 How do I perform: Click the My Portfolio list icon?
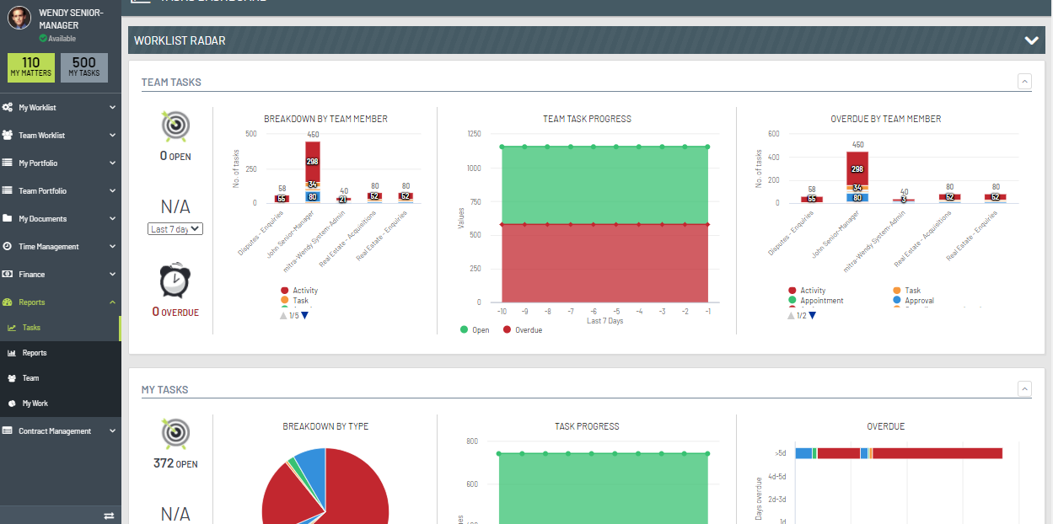coord(8,163)
